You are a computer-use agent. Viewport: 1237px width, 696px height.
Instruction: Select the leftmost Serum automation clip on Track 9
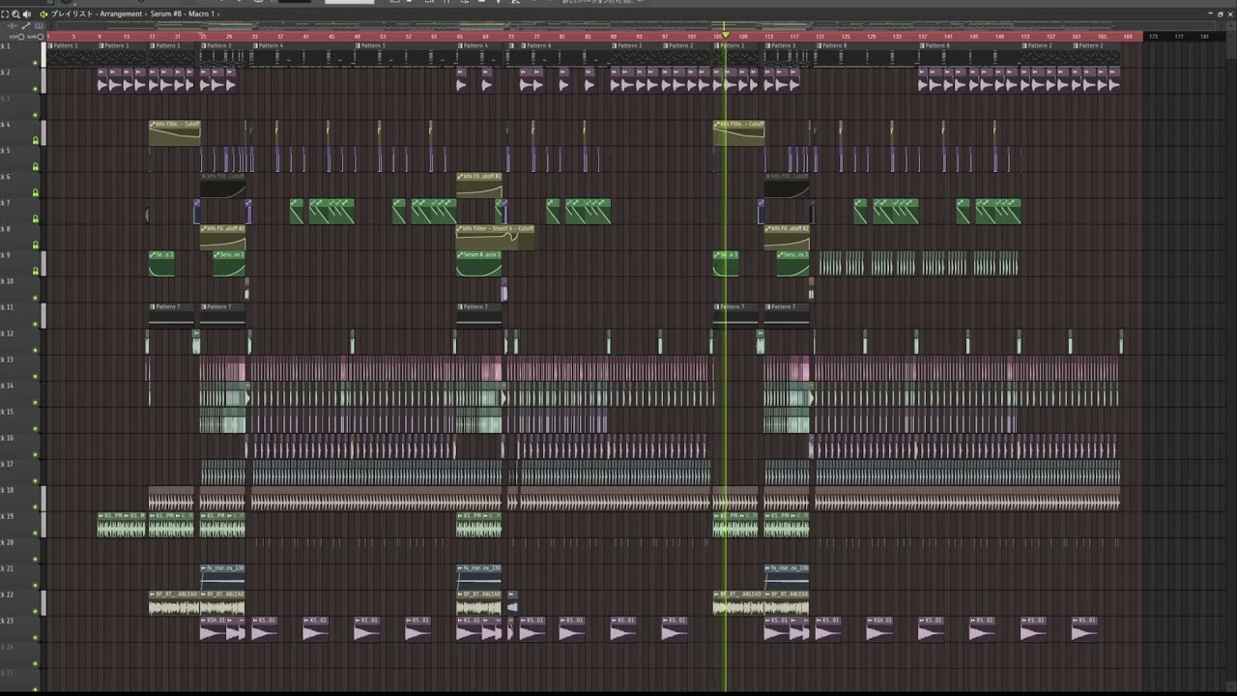coord(161,263)
